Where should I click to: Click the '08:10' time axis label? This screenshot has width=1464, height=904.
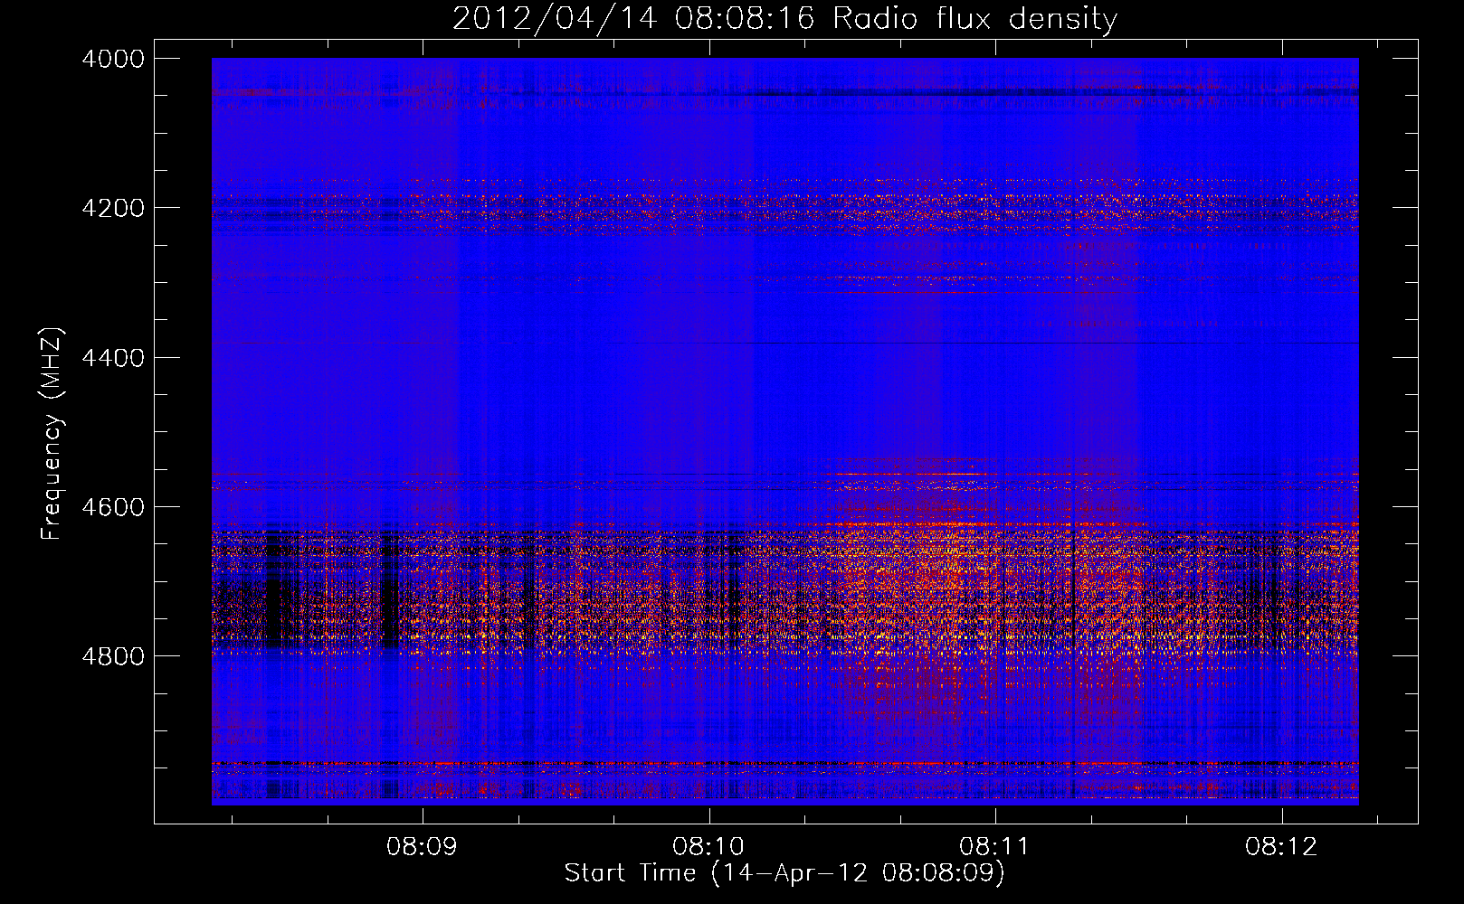(x=708, y=847)
